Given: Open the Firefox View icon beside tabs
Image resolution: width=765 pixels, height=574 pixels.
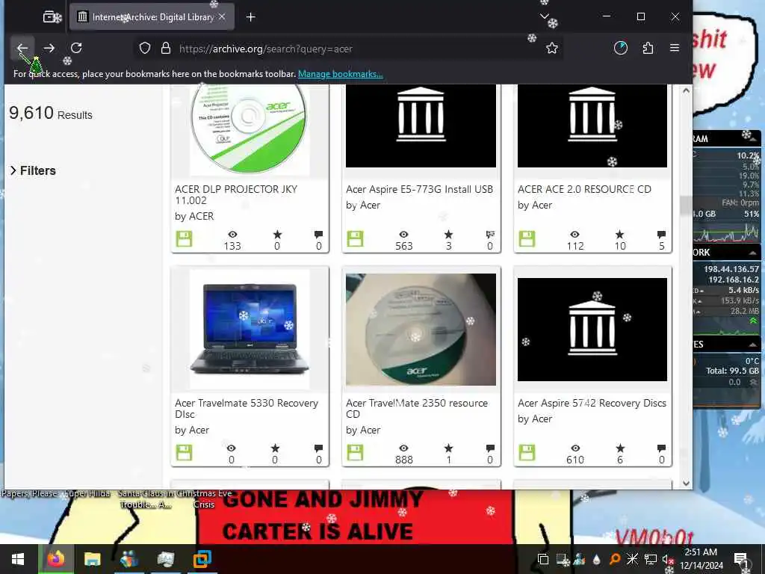Looking at the screenshot, I should [x=49, y=17].
